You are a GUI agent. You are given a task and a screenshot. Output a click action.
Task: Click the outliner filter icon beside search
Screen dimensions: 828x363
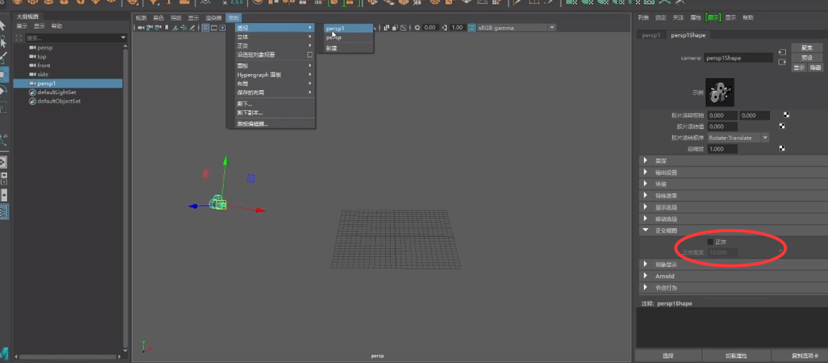point(19,38)
